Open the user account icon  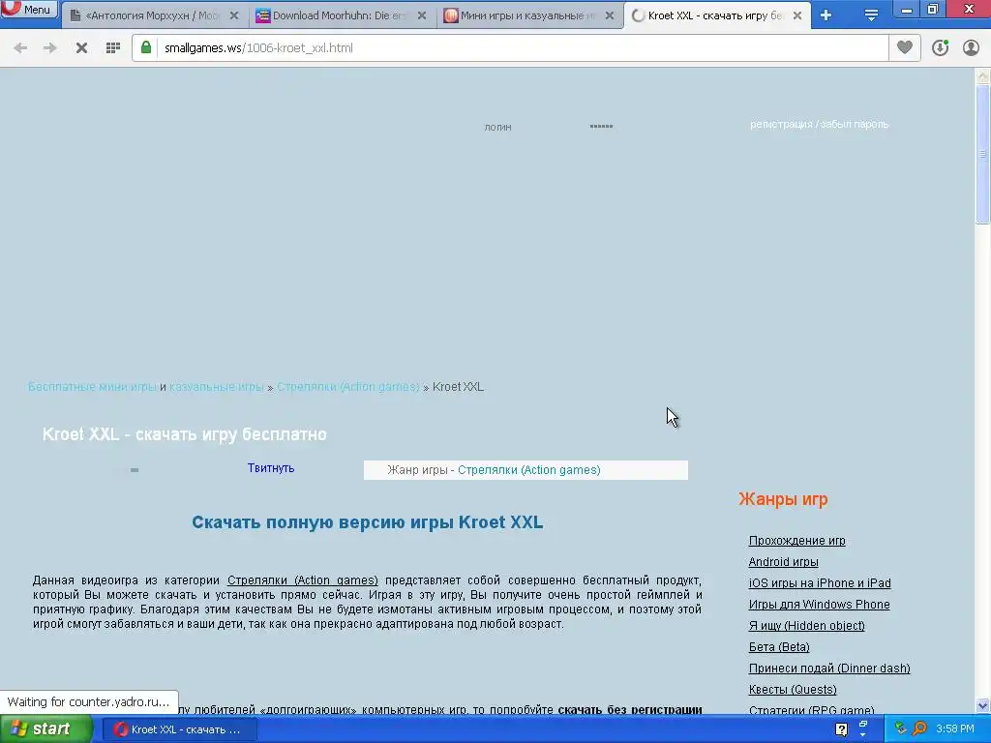pyautogui.click(x=971, y=48)
